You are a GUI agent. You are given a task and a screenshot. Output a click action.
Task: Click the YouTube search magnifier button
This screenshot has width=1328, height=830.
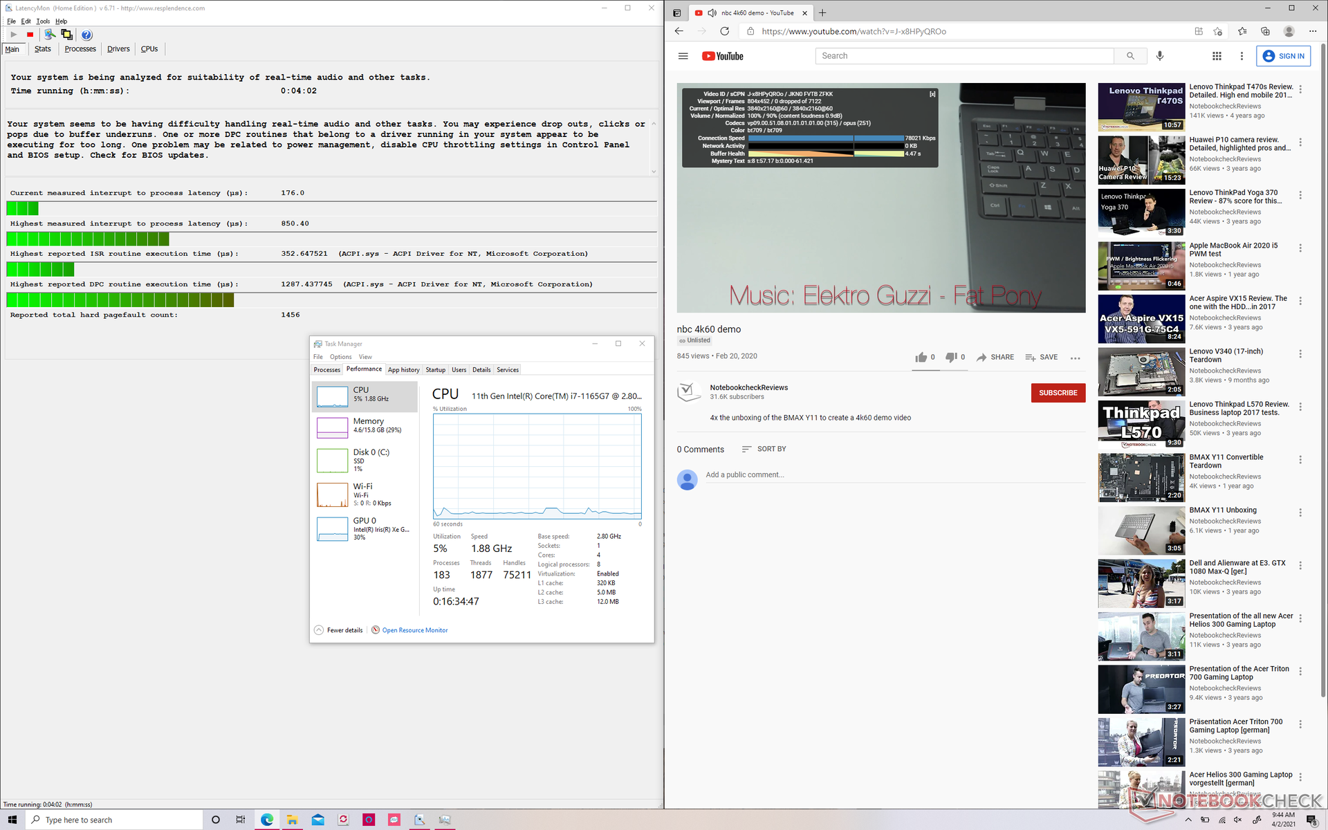tap(1130, 56)
